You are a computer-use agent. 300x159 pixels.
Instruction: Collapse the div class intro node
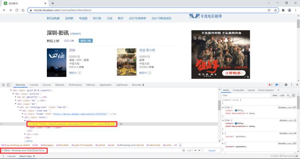click(x=22, y=117)
